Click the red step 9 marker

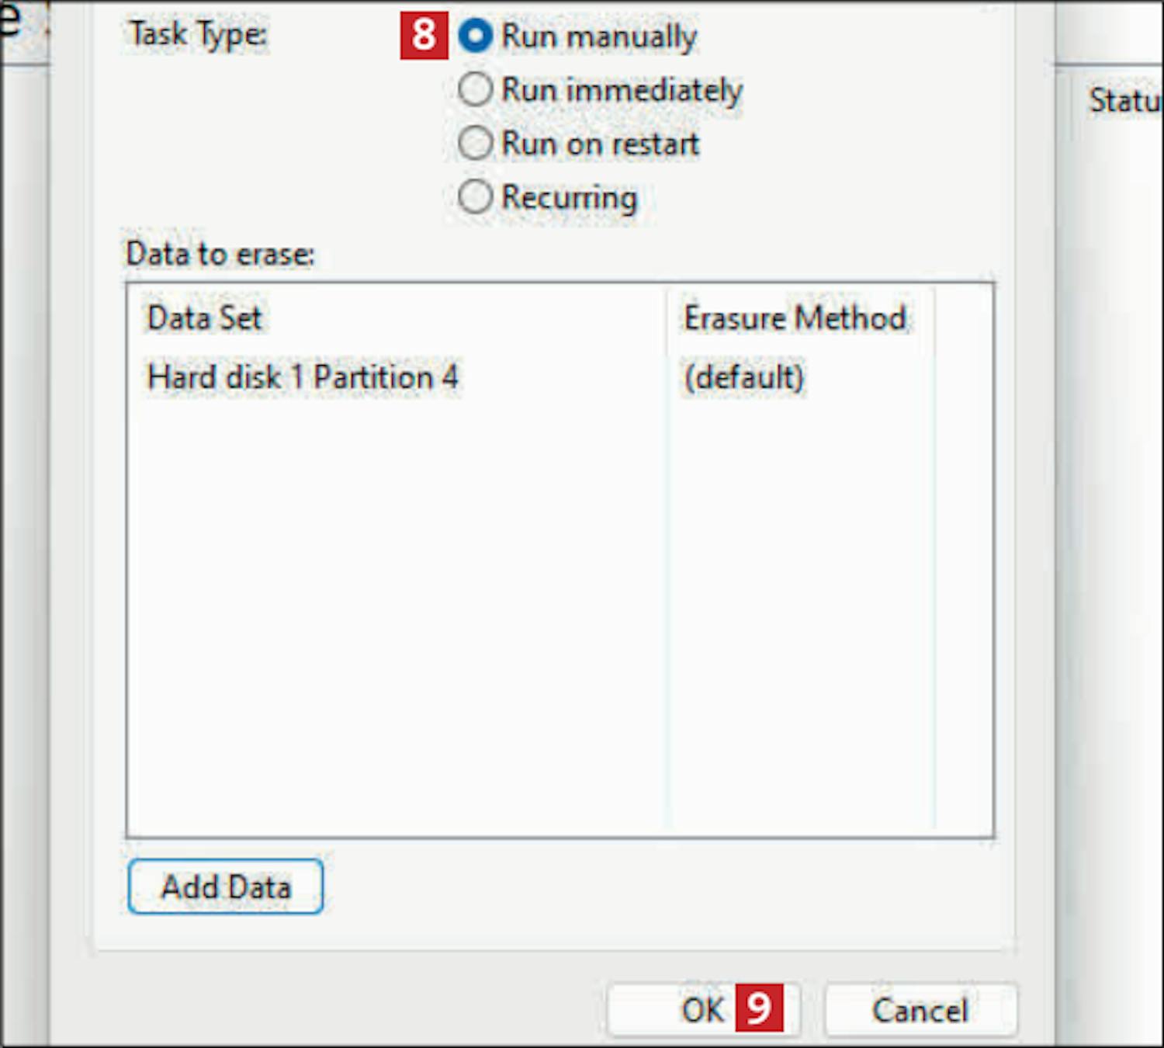point(759,1008)
